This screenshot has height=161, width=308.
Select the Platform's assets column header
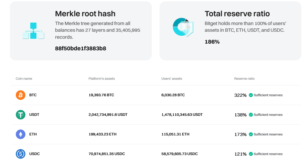[102, 78]
